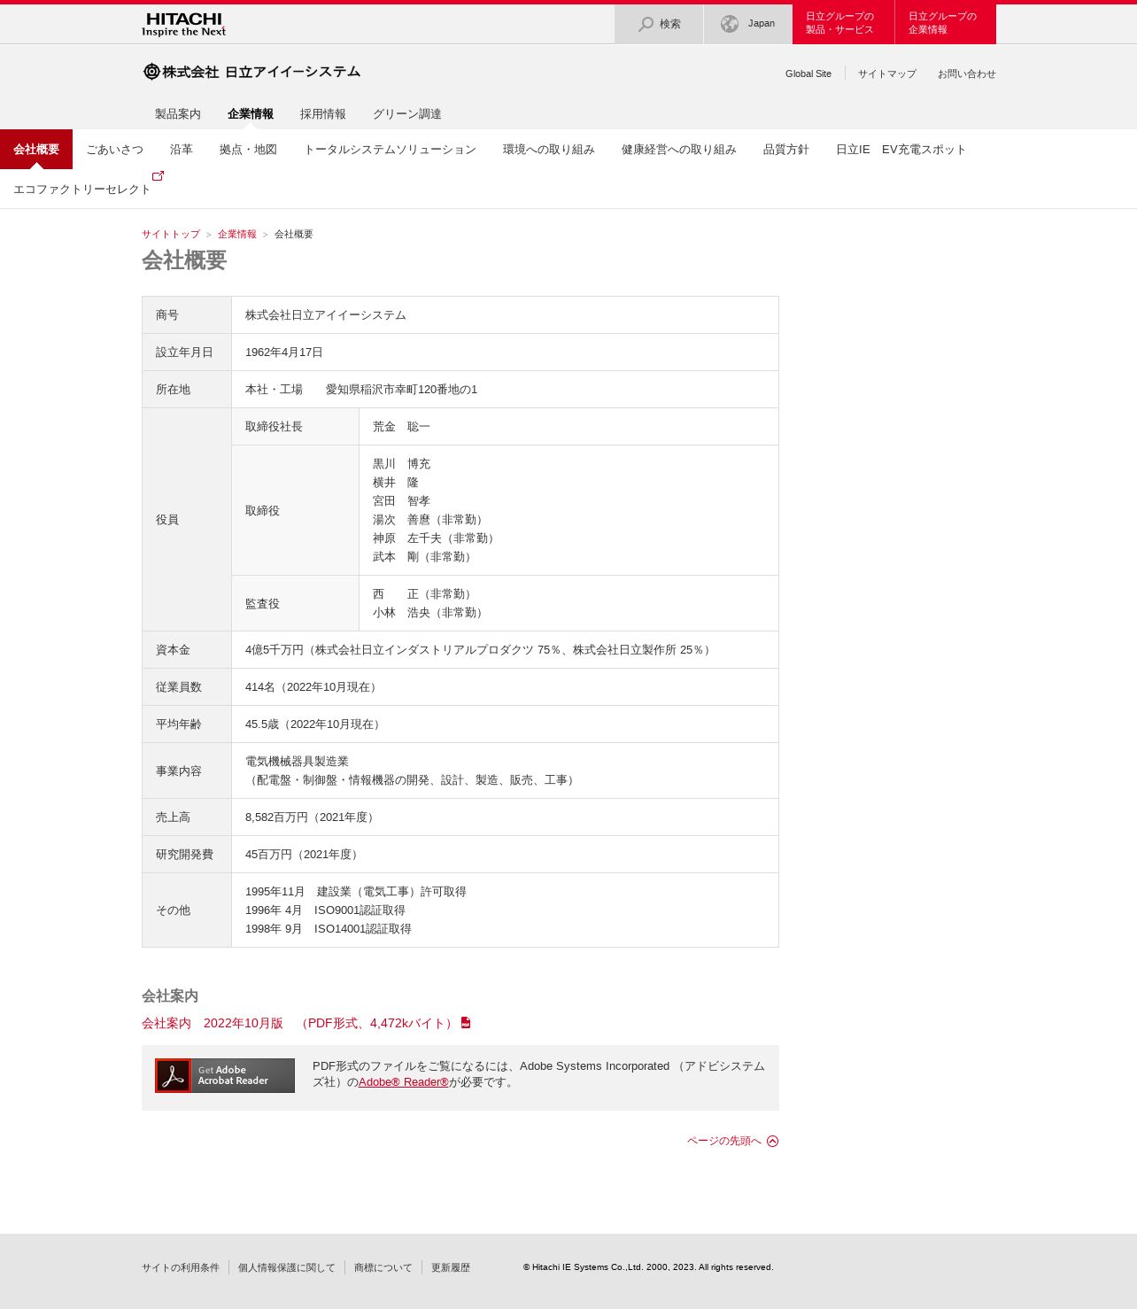Click the Hitachi Inspire the Next logo
Screen dimensions: 1137x1309
click(183, 24)
